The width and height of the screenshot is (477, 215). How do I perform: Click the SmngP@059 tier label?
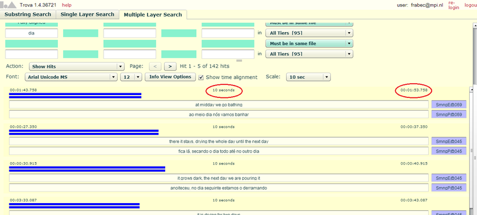(x=449, y=115)
